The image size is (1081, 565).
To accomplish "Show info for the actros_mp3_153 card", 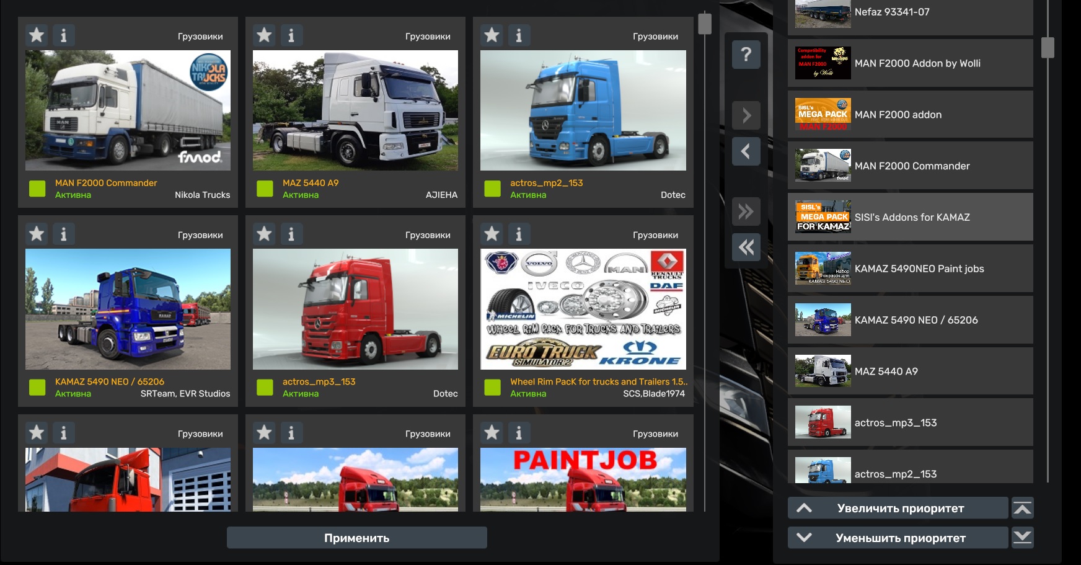I will pos(291,234).
